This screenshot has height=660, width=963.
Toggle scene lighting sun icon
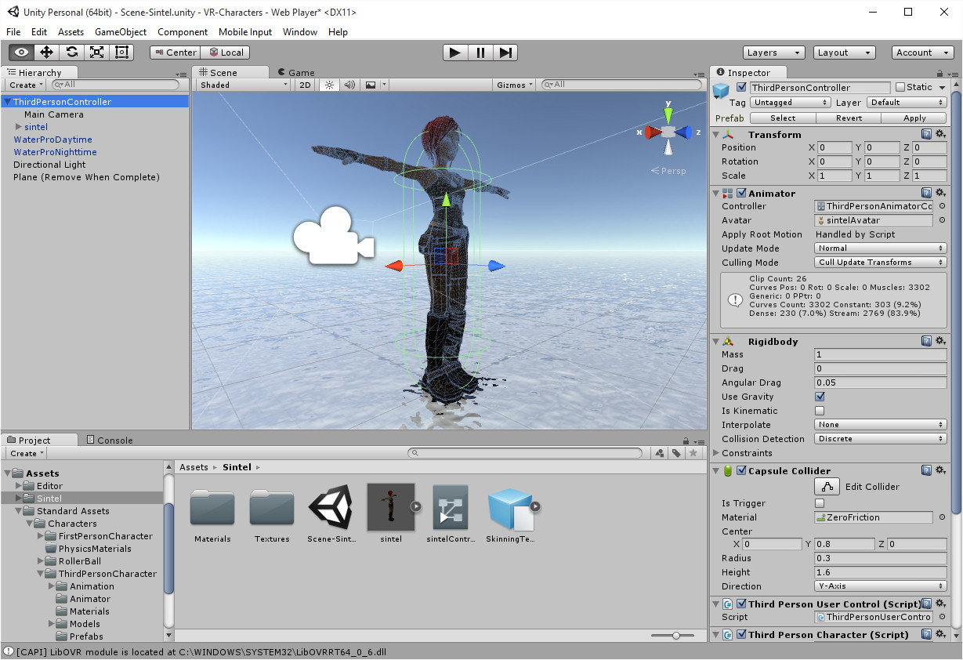[329, 85]
